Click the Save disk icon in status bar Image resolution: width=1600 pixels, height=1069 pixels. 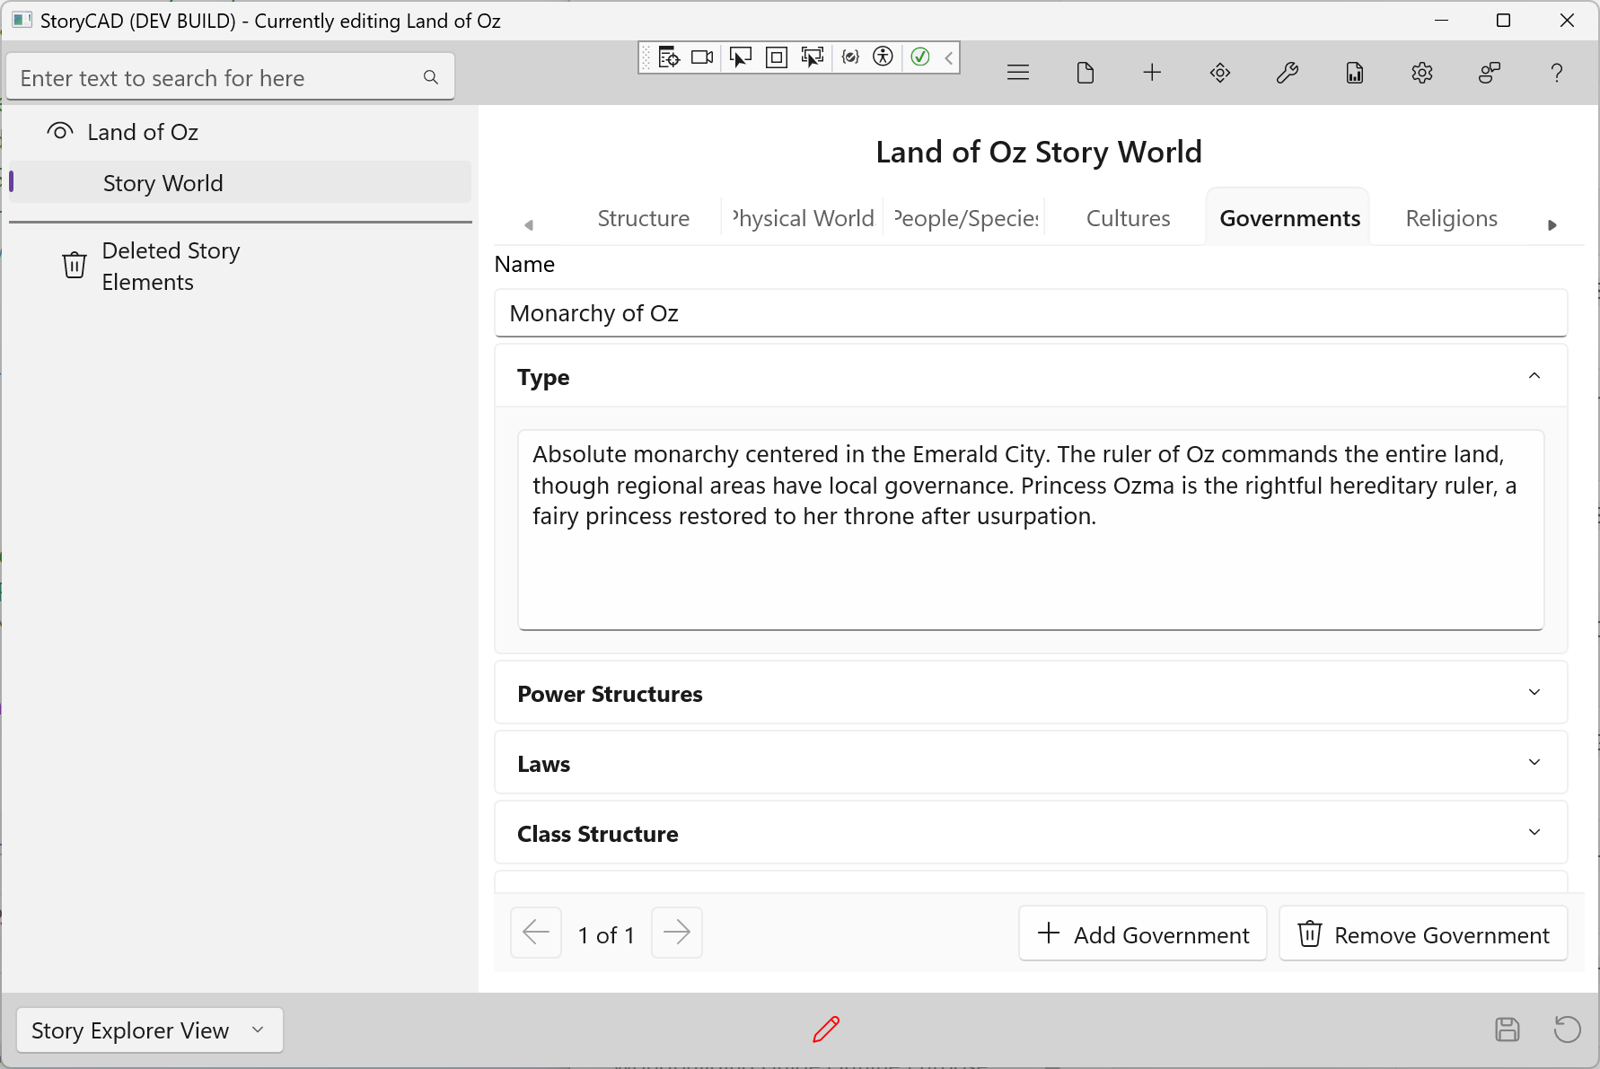click(1507, 1029)
